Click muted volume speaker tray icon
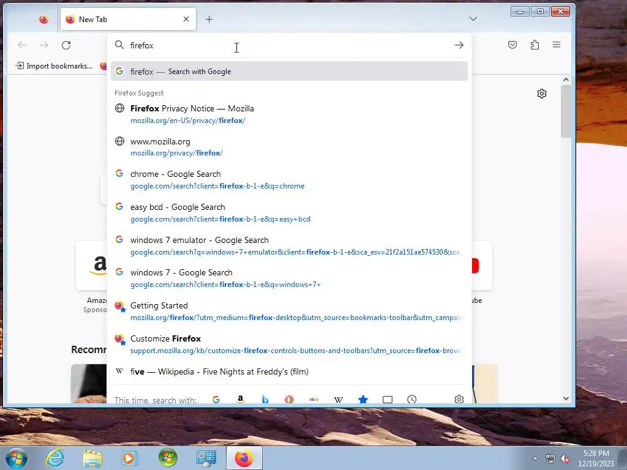Image resolution: width=627 pixels, height=470 pixels. [x=565, y=459]
